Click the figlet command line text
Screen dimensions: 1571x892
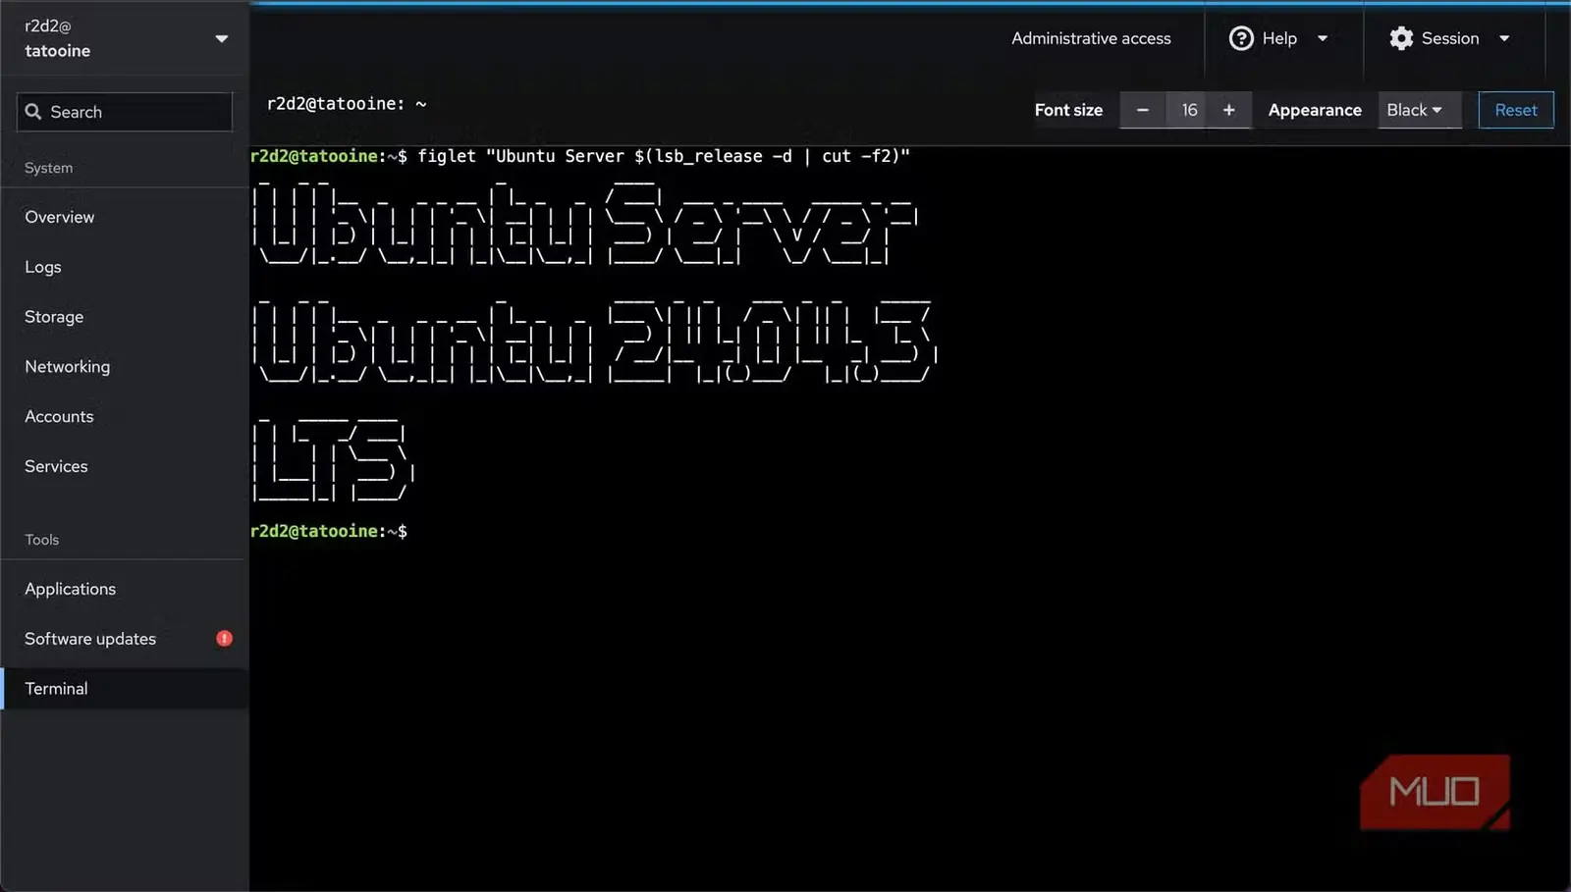click(664, 156)
